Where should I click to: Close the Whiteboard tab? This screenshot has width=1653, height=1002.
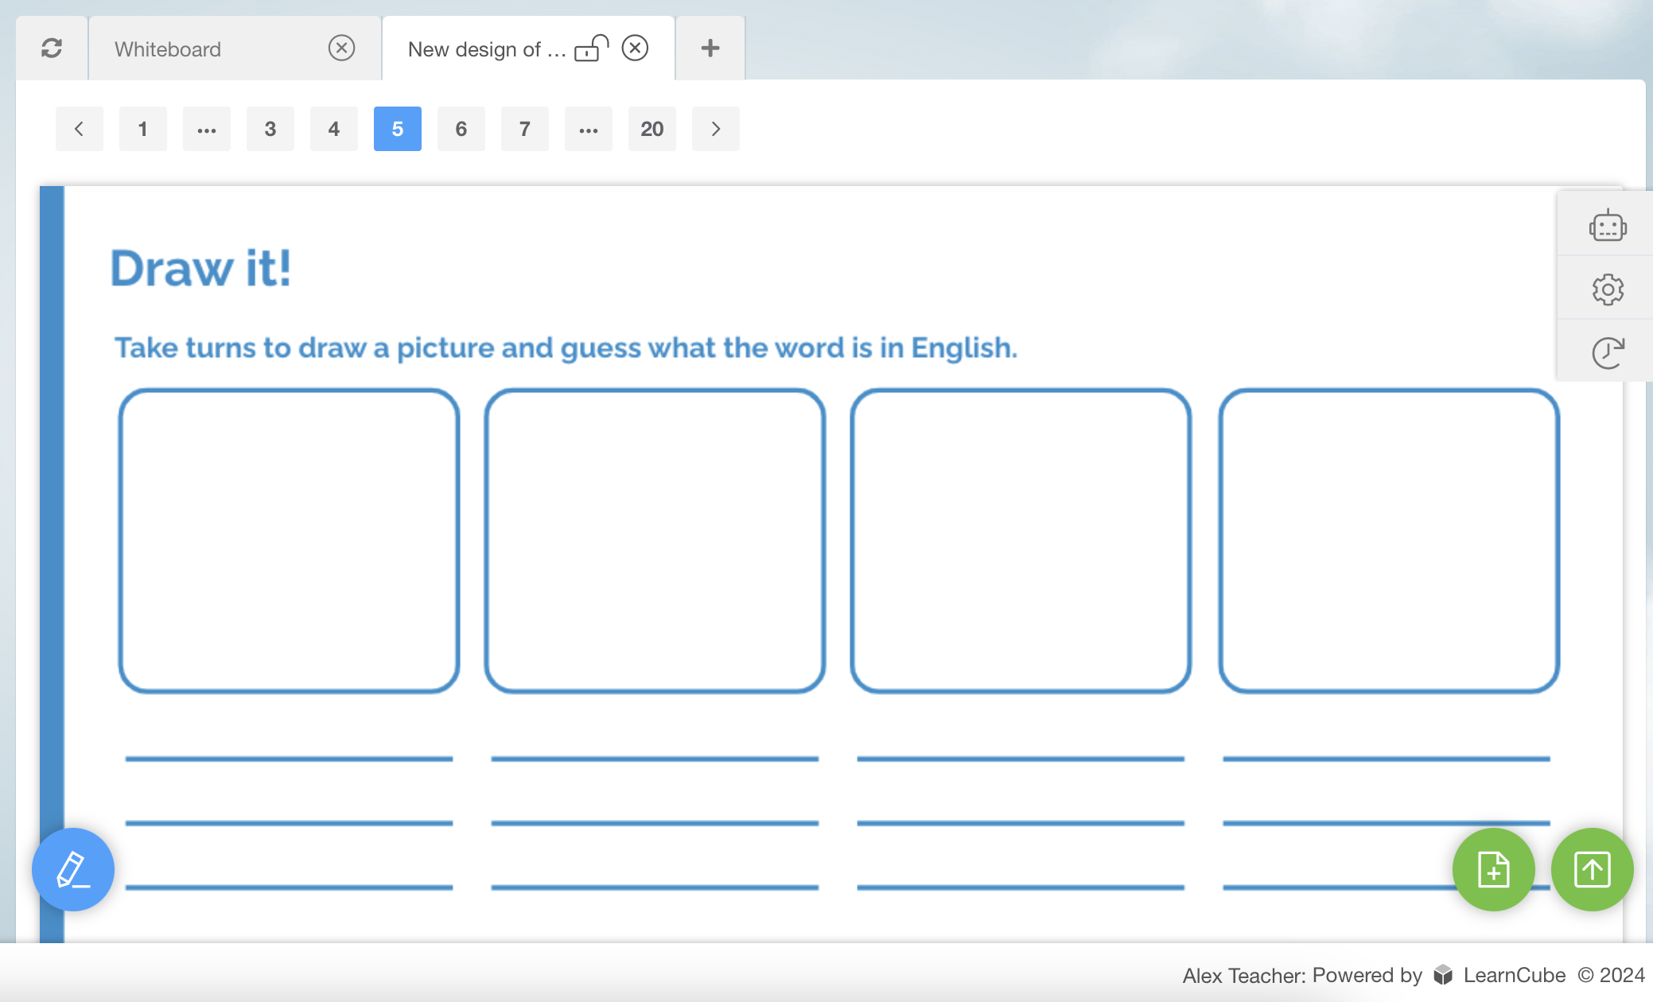(342, 49)
